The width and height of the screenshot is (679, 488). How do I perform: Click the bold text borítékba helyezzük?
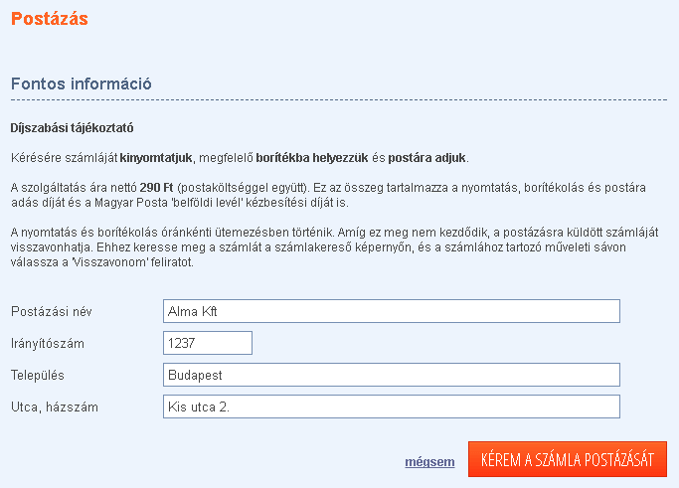point(311,158)
